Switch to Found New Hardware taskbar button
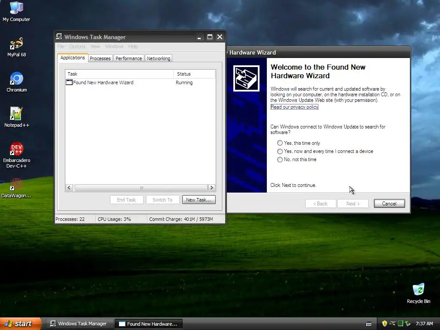The width and height of the screenshot is (440, 330). 149,324
